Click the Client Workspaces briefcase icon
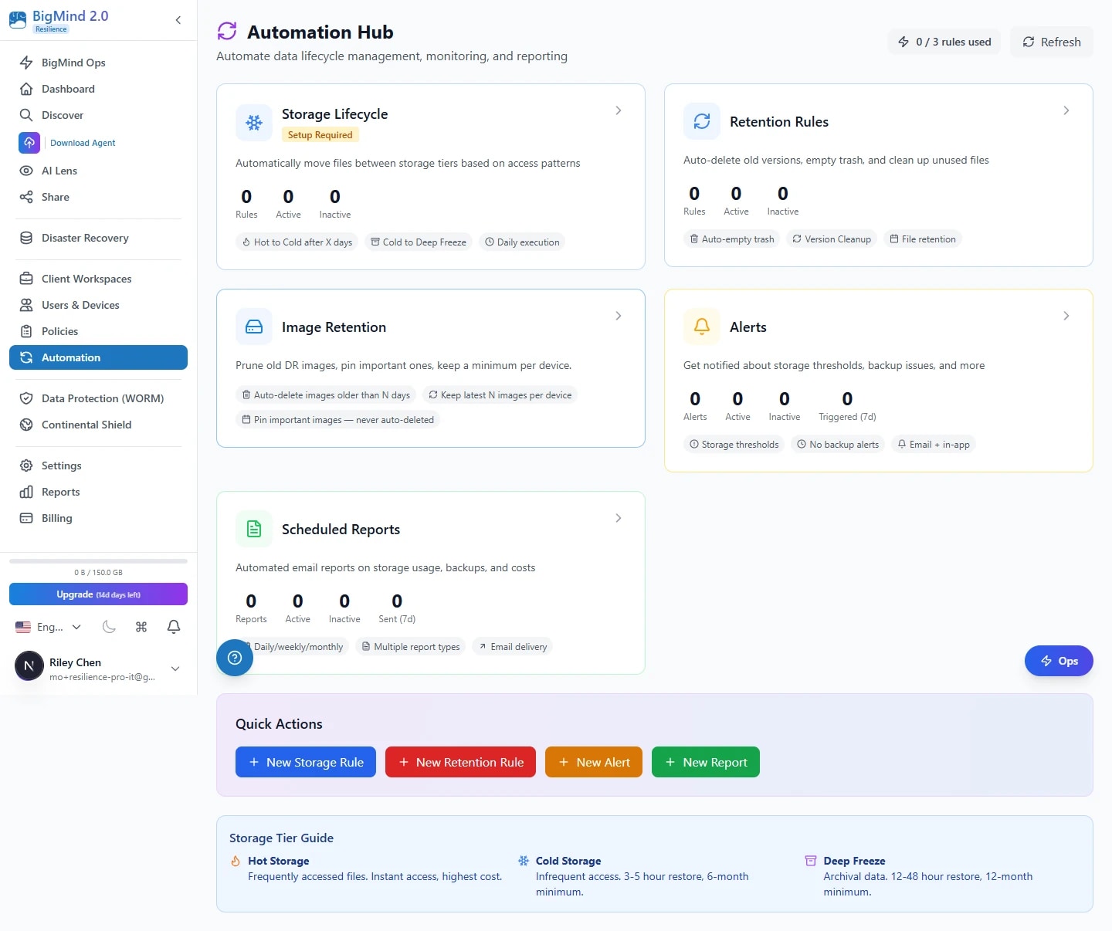This screenshot has width=1112, height=931. tap(26, 279)
